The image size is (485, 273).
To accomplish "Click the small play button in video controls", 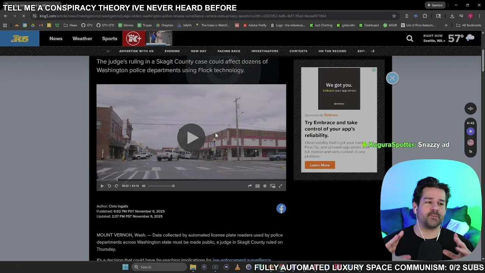I will [x=102, y=186].
